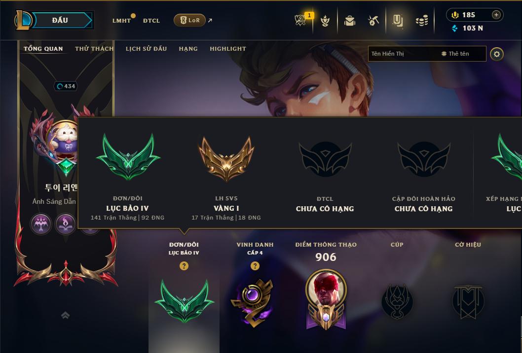Click the profile icon in top bar
Screen dimensions: 522x353
pos(398,21)
